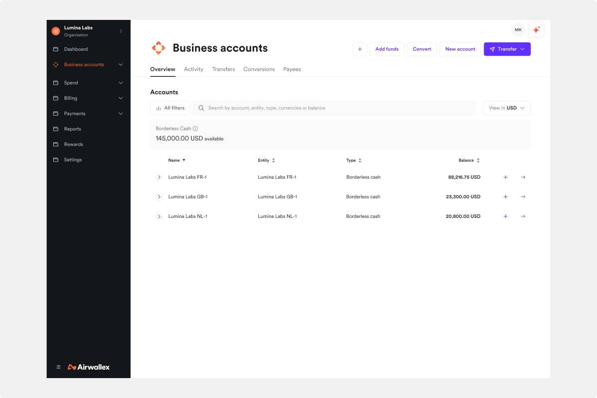This screenshot has height=398, width=597.
Task: Open Lumina Labs GB-1 details arrow
Action: (x=523, y=197)
